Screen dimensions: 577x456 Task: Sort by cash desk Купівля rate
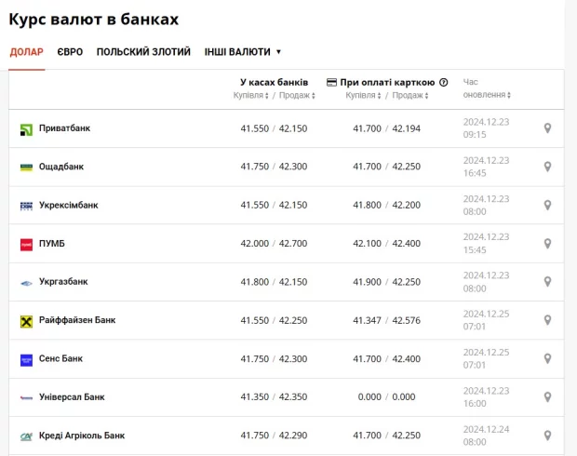tap(251, 95)
